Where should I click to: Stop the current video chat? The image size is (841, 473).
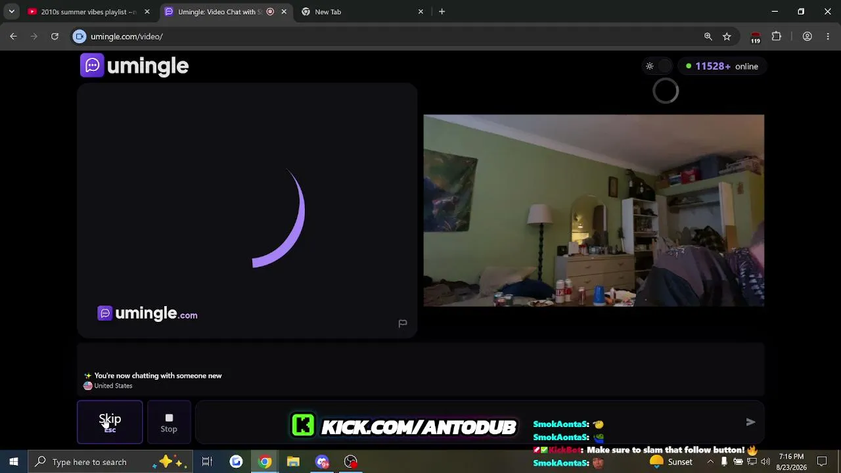click(x=169, y=422)
